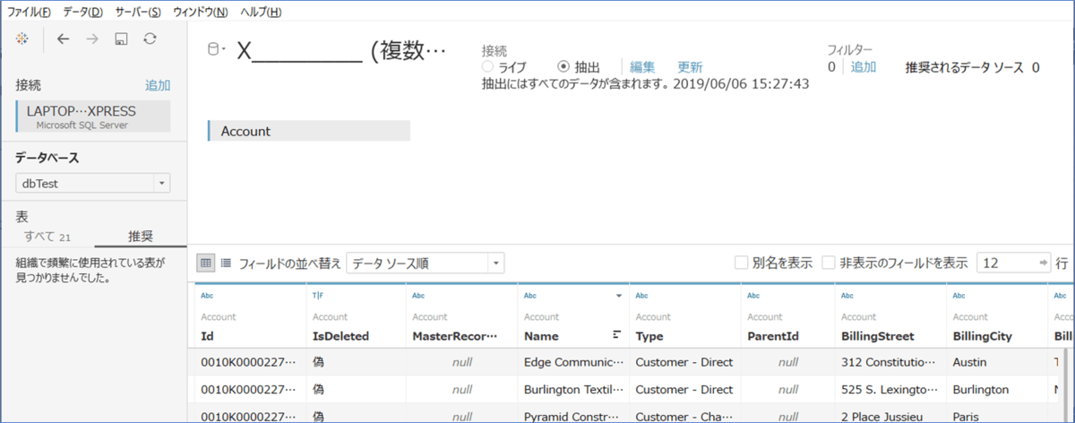Open the ヘルプ menu

(x=261, y=12)
